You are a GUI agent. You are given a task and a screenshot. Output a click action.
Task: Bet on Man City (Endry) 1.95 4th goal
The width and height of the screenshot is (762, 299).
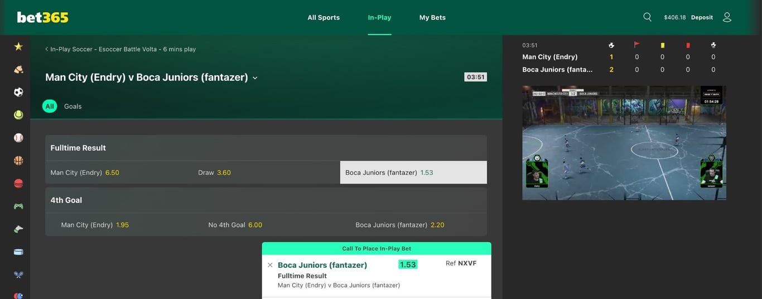119,225
